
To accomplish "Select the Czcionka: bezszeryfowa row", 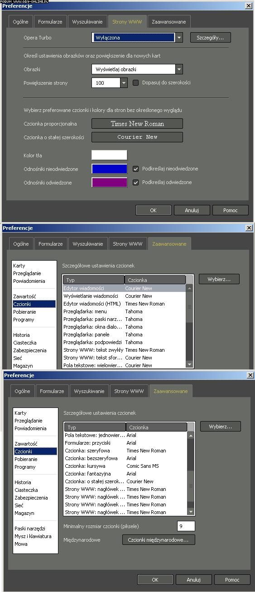I will 125,458.
